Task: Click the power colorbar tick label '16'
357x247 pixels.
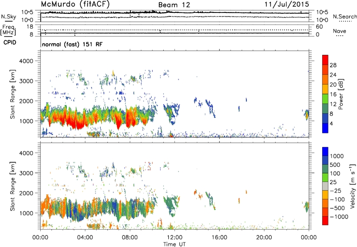Action: (x=333, y=95)
